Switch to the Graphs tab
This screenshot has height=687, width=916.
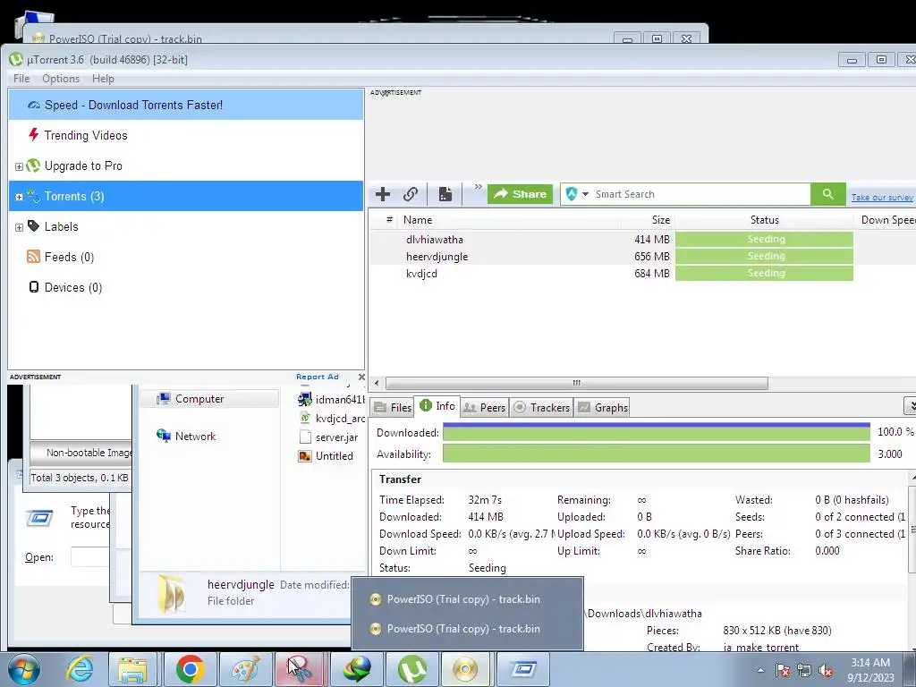[602, 408]
